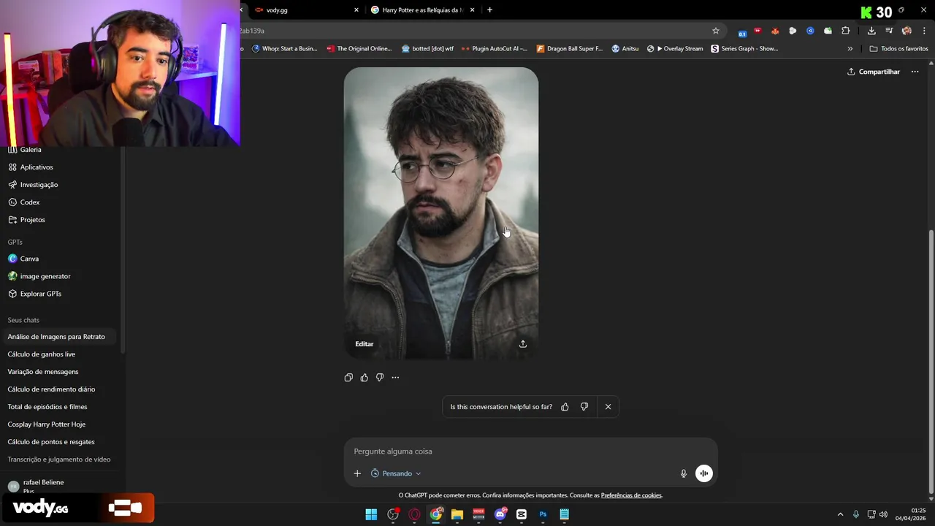Close the vody.gg tab

[x=356, y=10]
